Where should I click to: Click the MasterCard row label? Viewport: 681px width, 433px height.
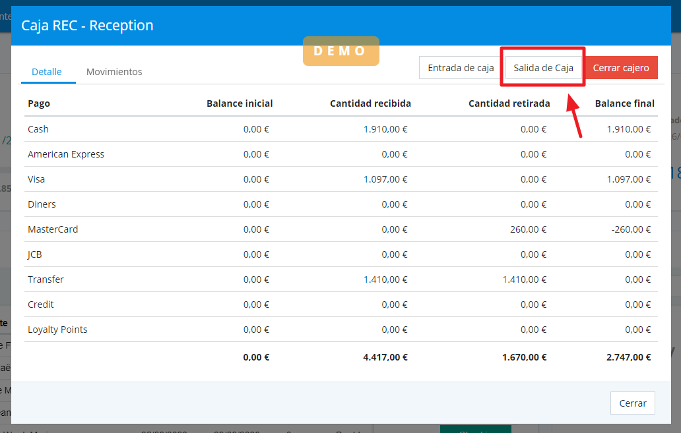[53, 229]
